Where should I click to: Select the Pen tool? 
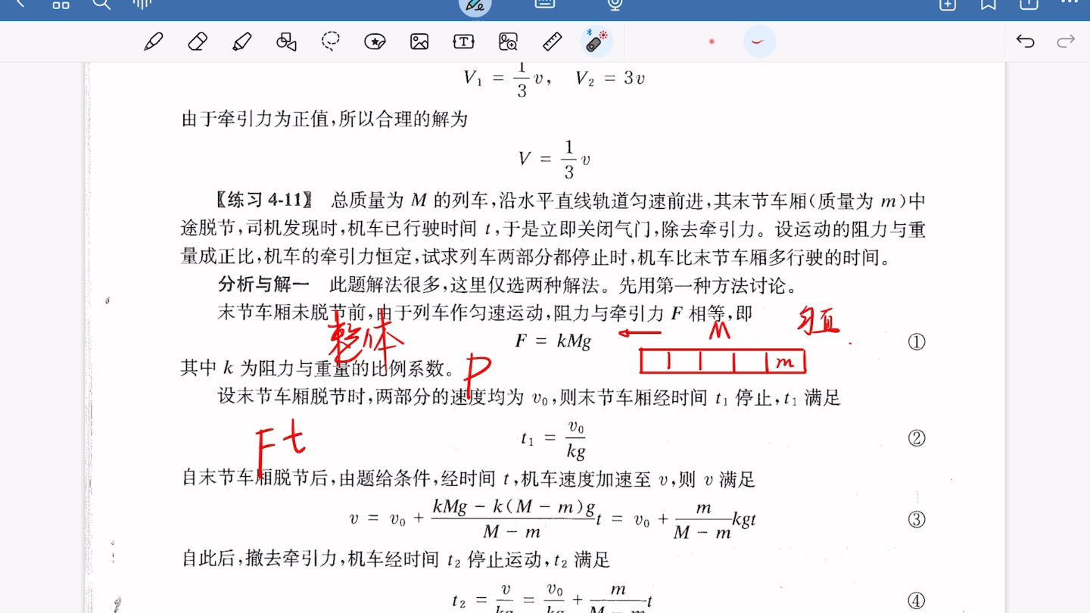pos(154,42)
